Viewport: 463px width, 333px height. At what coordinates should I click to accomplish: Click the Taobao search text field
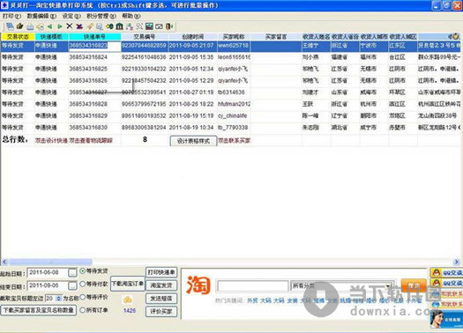click(253, 285)
